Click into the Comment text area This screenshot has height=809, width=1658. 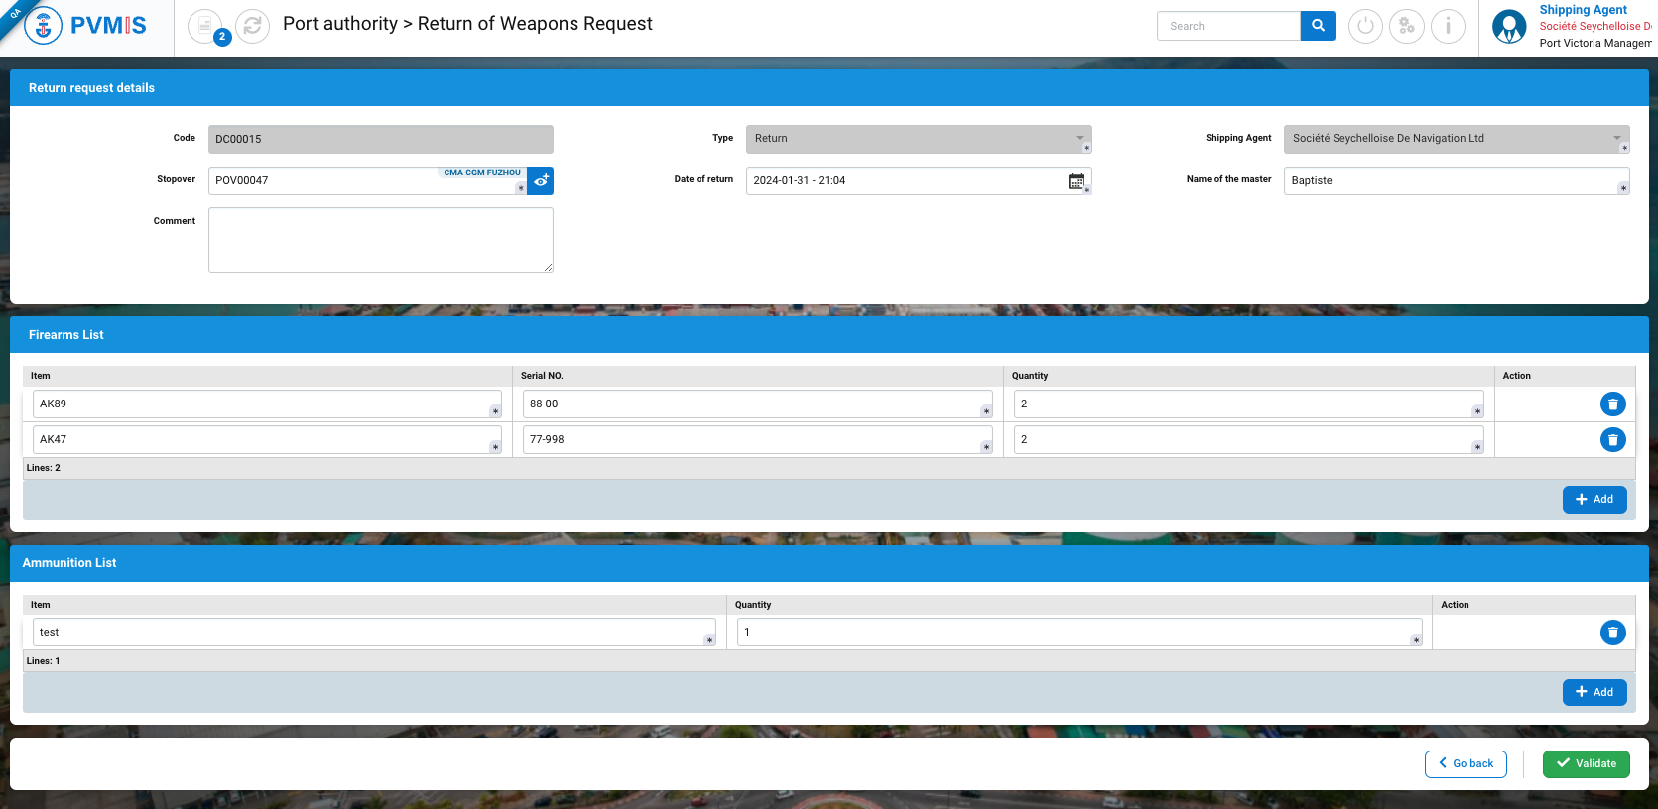pos(380,240)
